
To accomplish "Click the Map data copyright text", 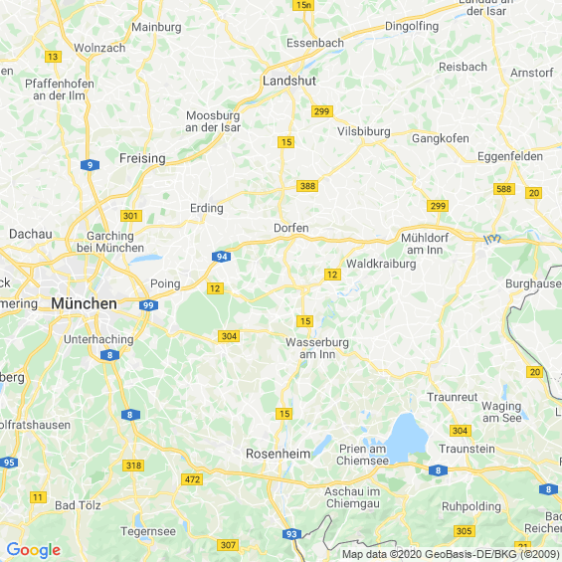I will (452, 554).
